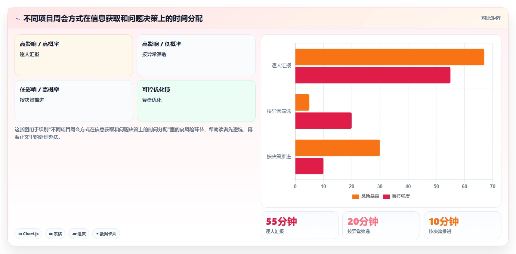This screenshot has width=516, height=254.
Task: Select the 高影响 / 低概率 matrix card
Action: click(196, 55)
